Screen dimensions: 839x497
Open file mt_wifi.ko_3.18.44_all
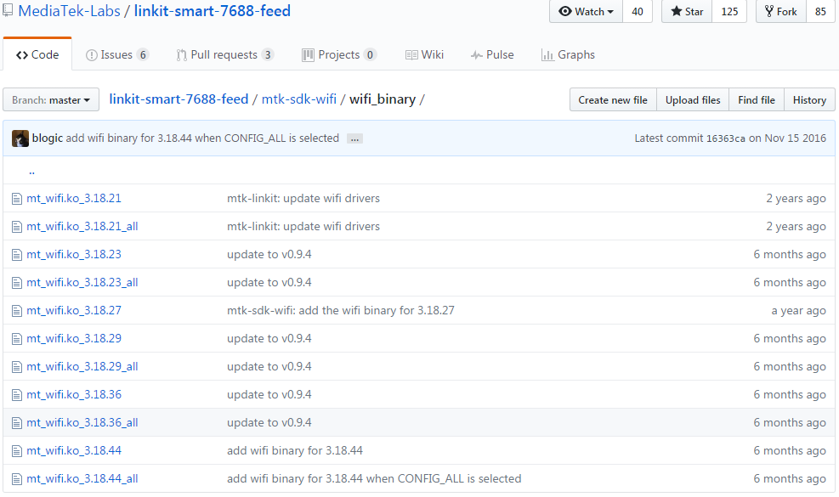coord(82,479)
